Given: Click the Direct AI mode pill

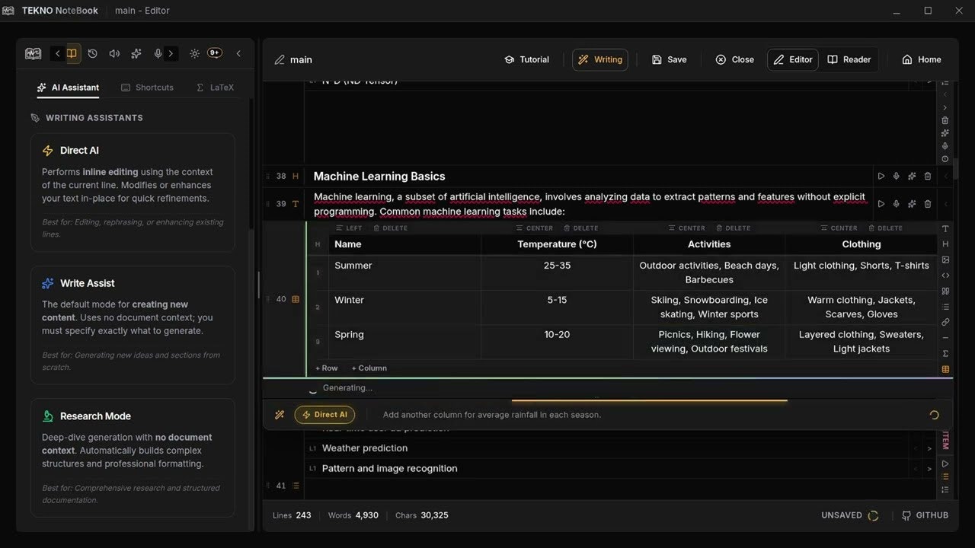Looking at the screenshot, I should pos(324,415).
